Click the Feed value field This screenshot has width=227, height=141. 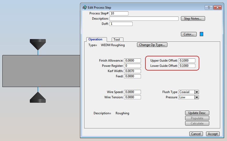pyautogui.click(x=133, y=76)
